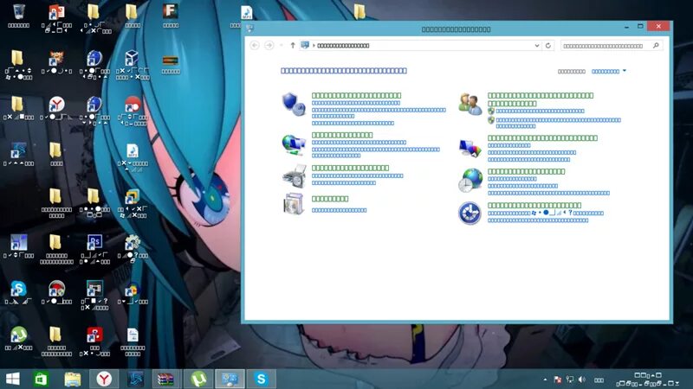Open the printer hardware category icon
Viewport: 693px width, 389px height.
pos(294,176)
